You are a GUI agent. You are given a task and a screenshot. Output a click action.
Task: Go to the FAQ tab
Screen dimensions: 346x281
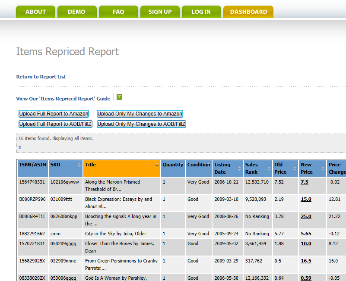point(118,12)
